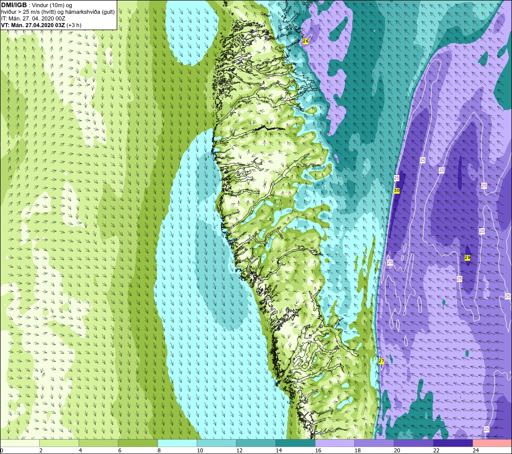Click the white "25" label just below yellow 29

coord(459,279)
